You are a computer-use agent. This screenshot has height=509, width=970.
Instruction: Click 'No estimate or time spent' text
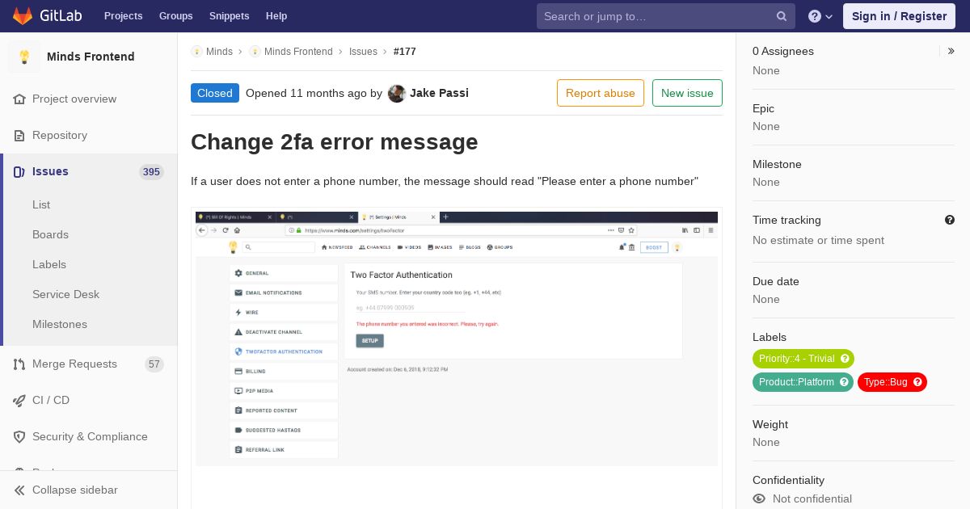coord(818,240)
